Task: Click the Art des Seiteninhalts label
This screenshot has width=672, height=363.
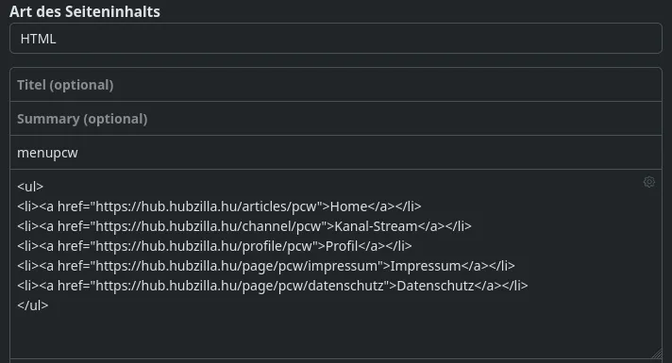Action: (85, 11)
